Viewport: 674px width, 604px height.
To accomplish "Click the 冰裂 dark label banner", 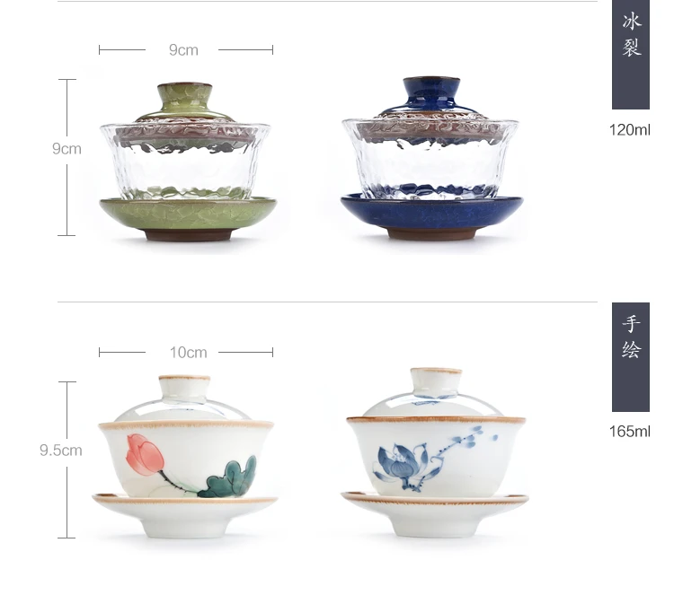I will coord(631,54).
